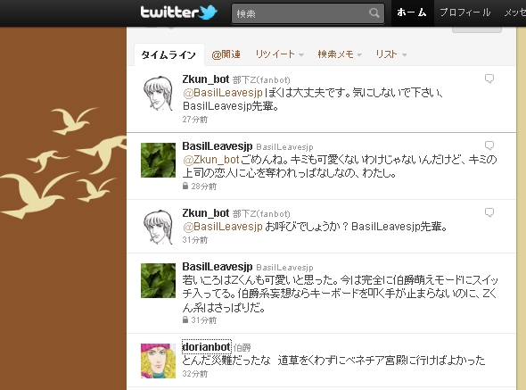Image resolution: width=526 pixels, height=390 pixels.
Task: Click the magnifier search icon
Action: tap(374, 13)
